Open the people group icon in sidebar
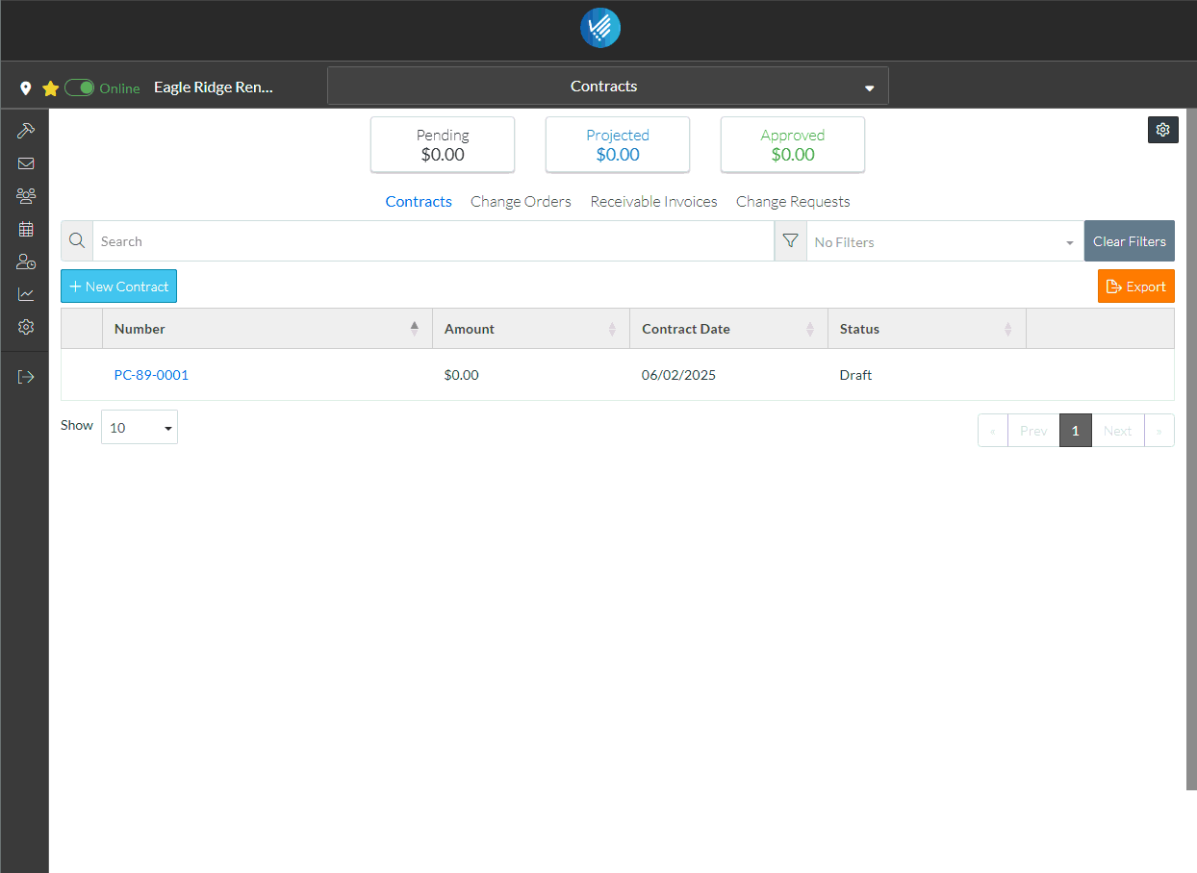Image resolution: width=1197 pixels, height=873 pixels. pyautogui.click(x=26, y=196)
